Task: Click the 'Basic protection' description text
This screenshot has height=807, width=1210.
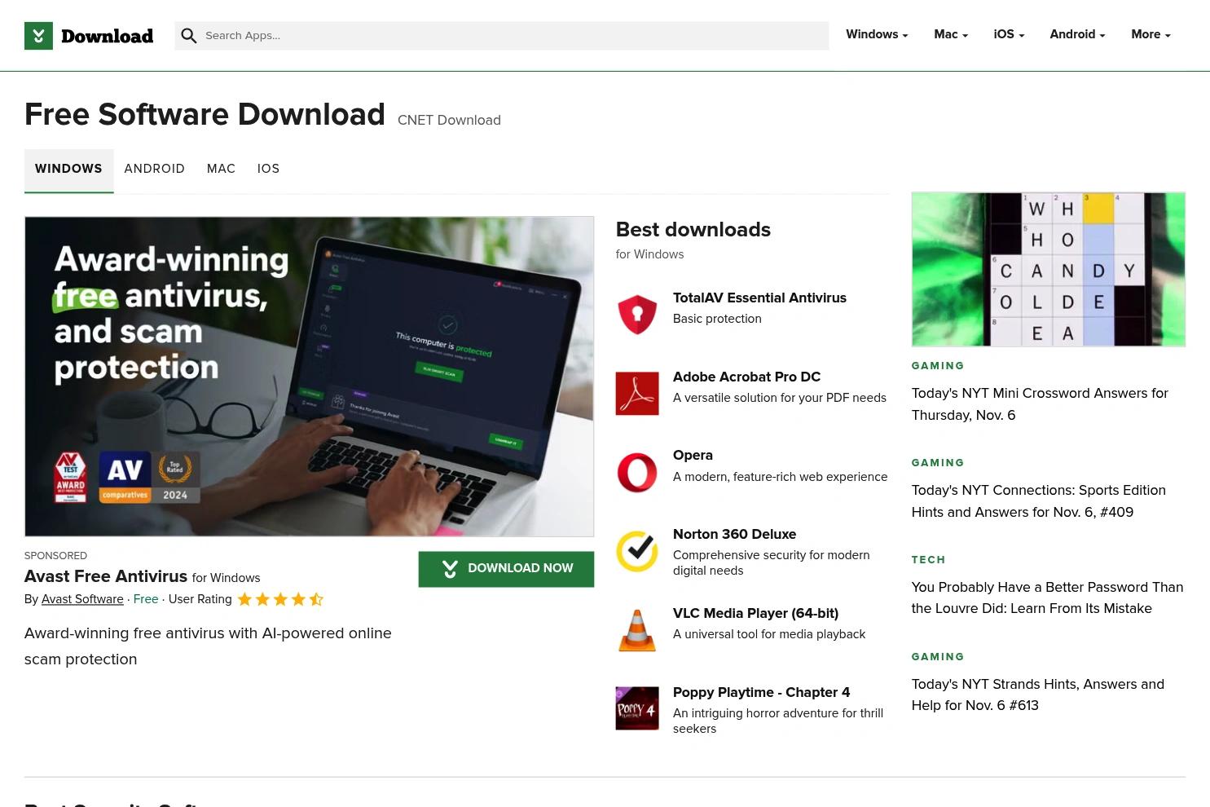Action: 717,319
